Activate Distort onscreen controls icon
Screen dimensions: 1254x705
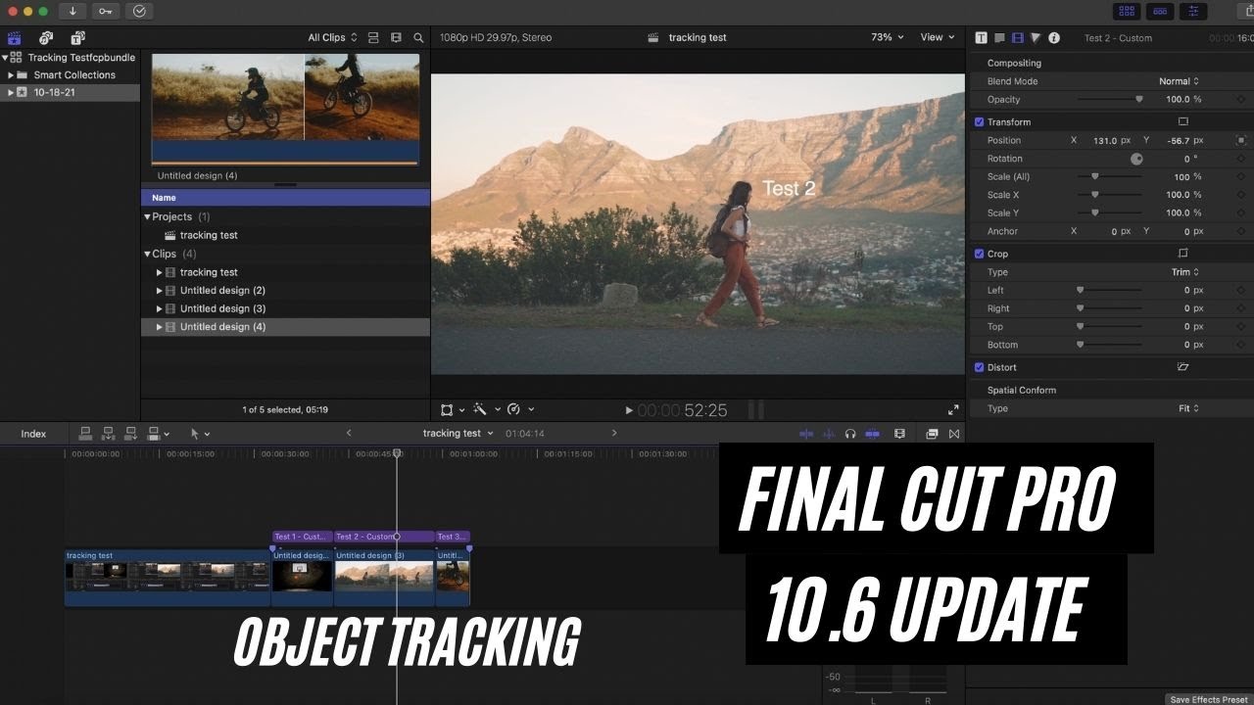(x=1182, y=367)
